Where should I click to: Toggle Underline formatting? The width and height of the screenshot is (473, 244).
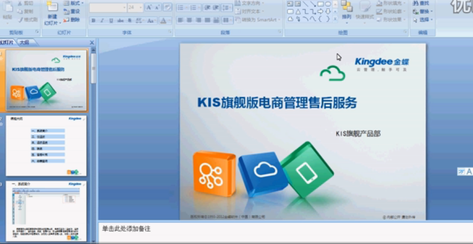111,20
